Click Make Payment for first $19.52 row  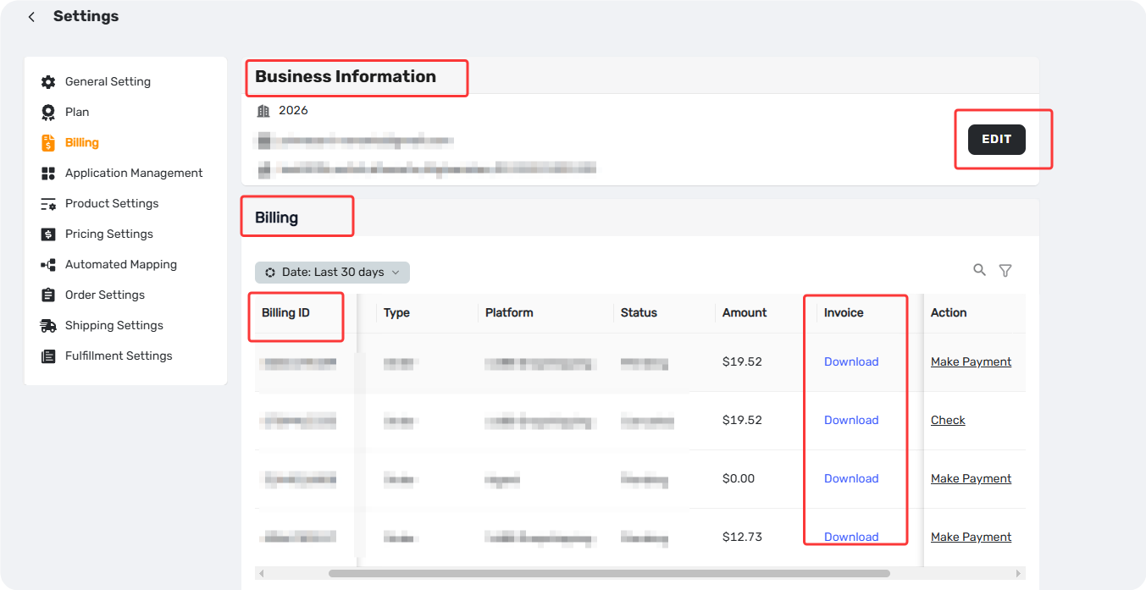point(971,362)
